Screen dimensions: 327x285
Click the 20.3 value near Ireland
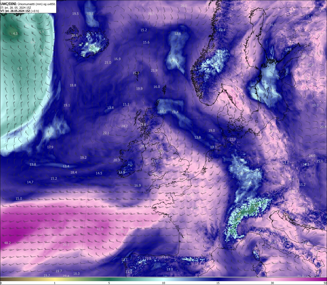pos(116,160)
